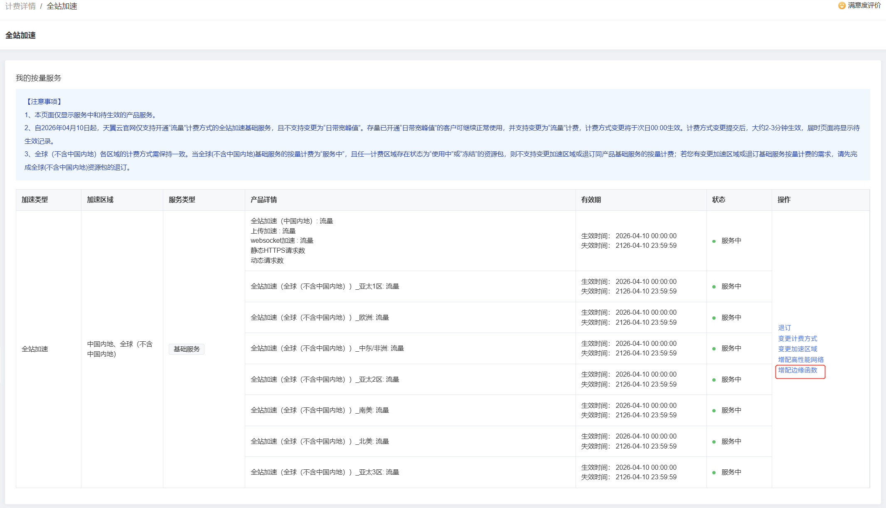This screenshot has width=886, height=508.
Task: Click green status dot for 欧洲 row
Action: point(714,318)
